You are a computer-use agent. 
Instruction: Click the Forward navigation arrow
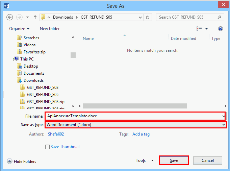tap(19, 17)
